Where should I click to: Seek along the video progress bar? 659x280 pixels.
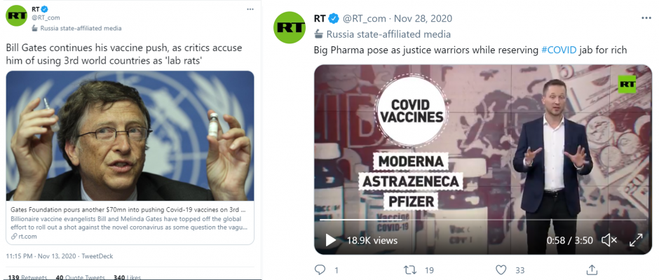483,219
